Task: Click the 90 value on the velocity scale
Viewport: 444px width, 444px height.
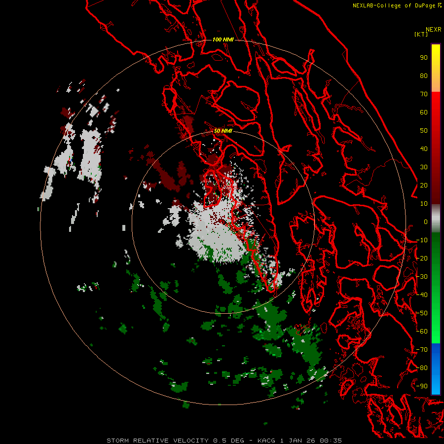Action: point(424,58)
